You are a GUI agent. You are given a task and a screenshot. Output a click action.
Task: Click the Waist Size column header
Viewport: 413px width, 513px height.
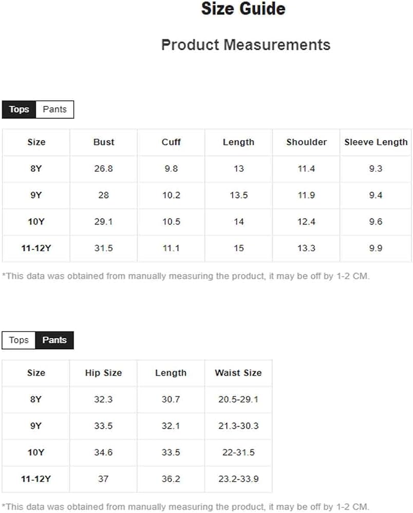click(238, 373)
